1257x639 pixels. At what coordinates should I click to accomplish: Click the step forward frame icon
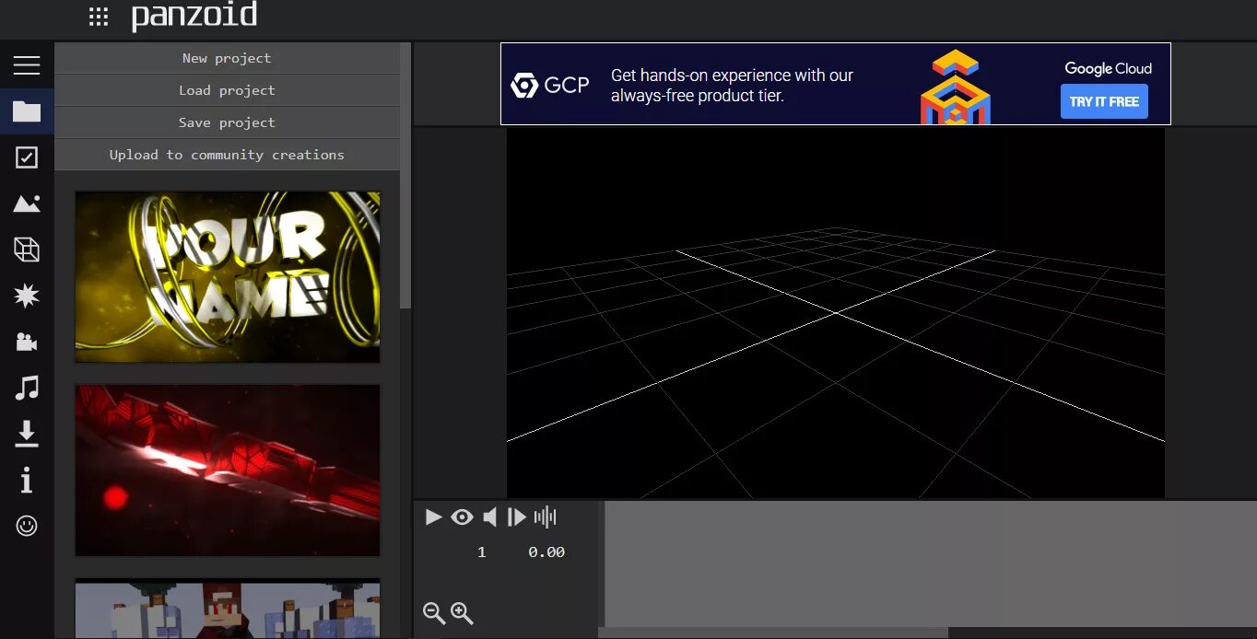point(517,517)
